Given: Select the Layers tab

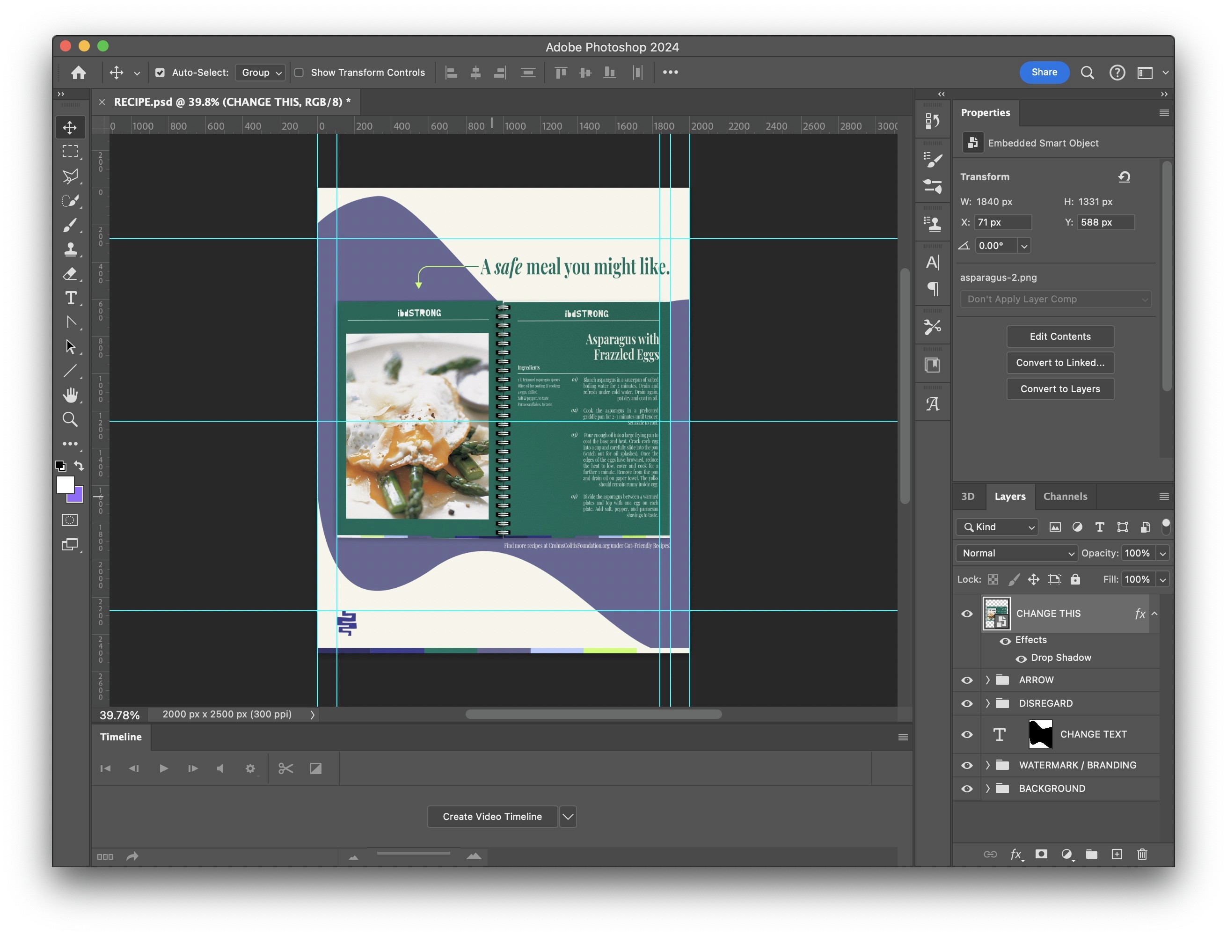Looking at the screenshot, I should click(1010, 497).
